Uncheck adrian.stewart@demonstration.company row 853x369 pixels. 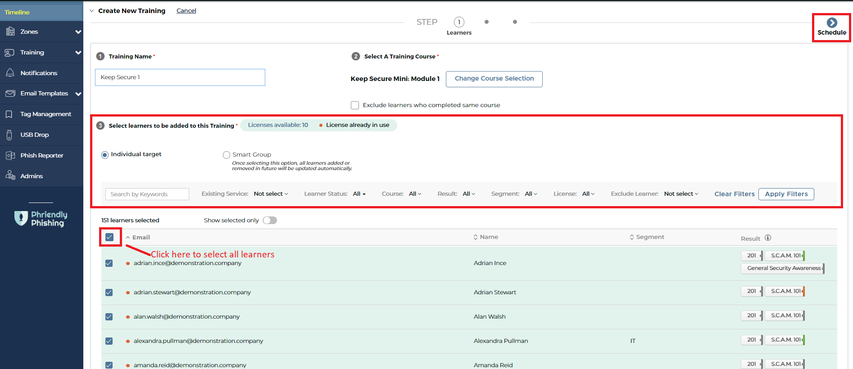[109, 292]
